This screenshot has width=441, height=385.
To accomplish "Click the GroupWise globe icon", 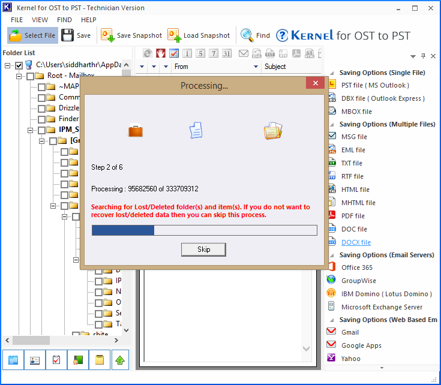I will pos(331,279).
